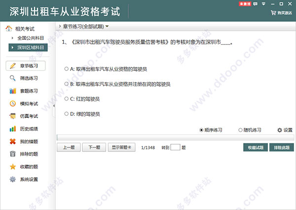
Task: Click the 排除此题 button
Action: point(282,147)
